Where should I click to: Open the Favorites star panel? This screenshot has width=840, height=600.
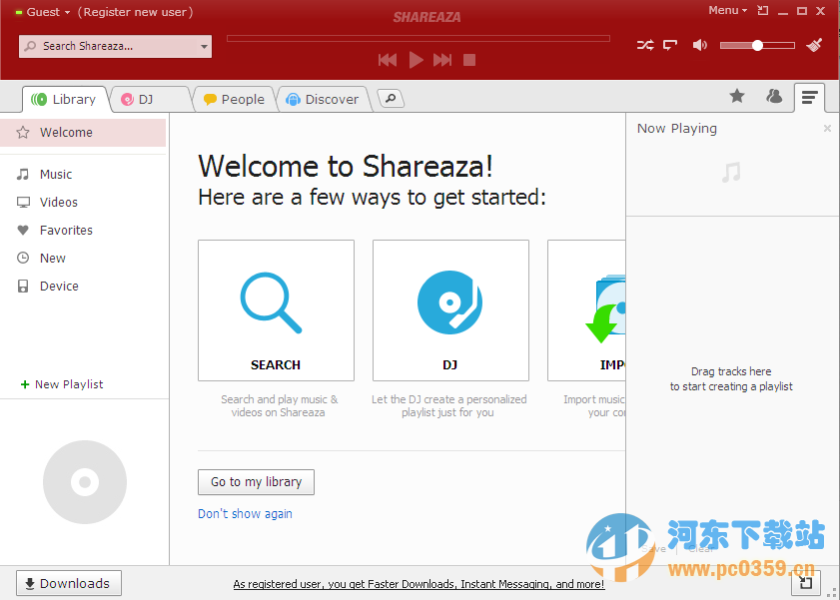pos(737,97)
